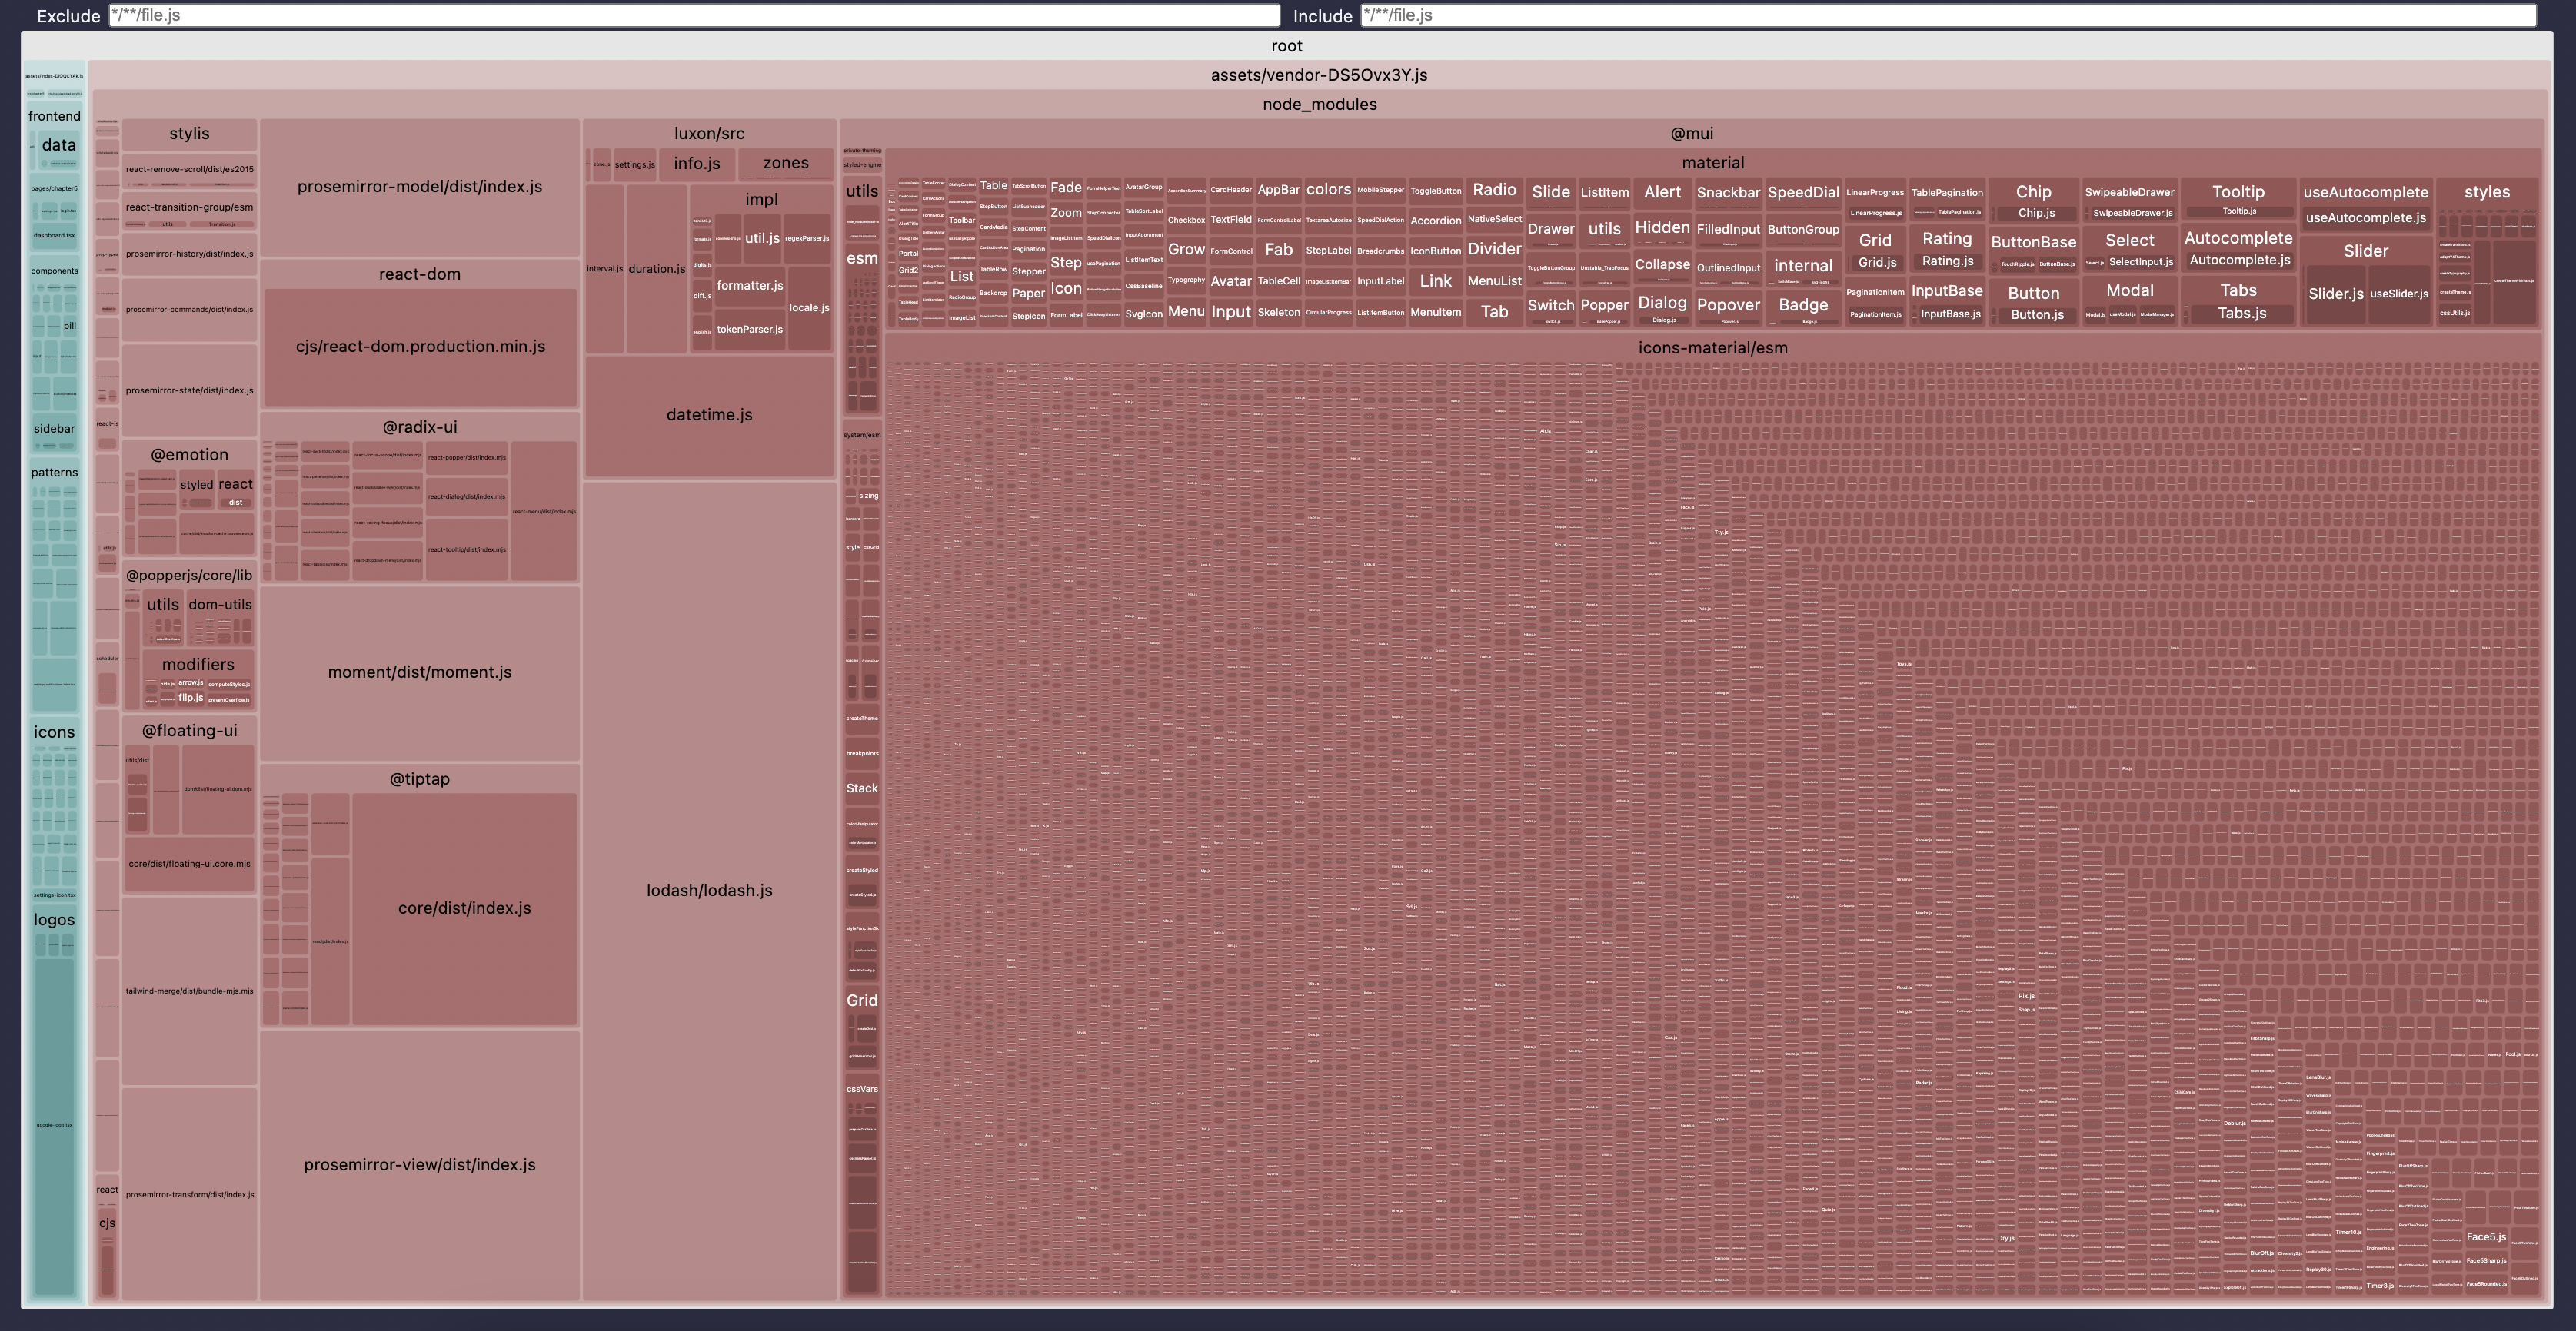The height and width of the screenshot is (1331, 2576).
Task: Select the core/dist/floating-ui.core.mjs block
Action: (189, 865)
